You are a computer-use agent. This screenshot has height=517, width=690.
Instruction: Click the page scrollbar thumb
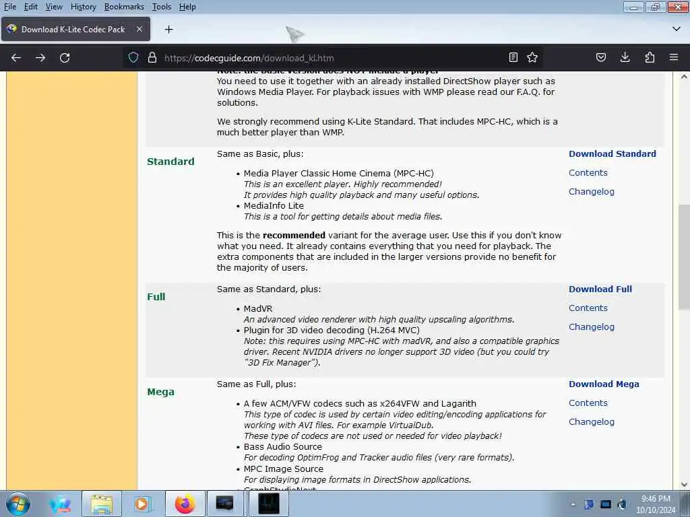tap(684, 257)
